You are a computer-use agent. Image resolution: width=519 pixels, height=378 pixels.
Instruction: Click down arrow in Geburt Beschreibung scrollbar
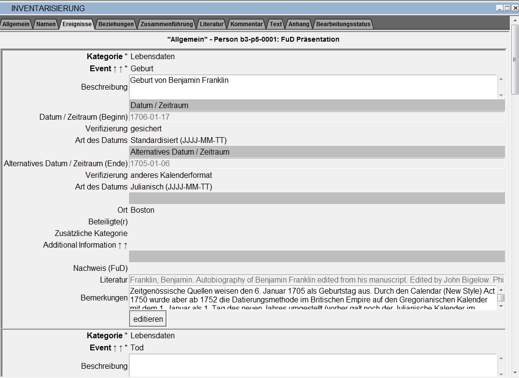(501, 95)
